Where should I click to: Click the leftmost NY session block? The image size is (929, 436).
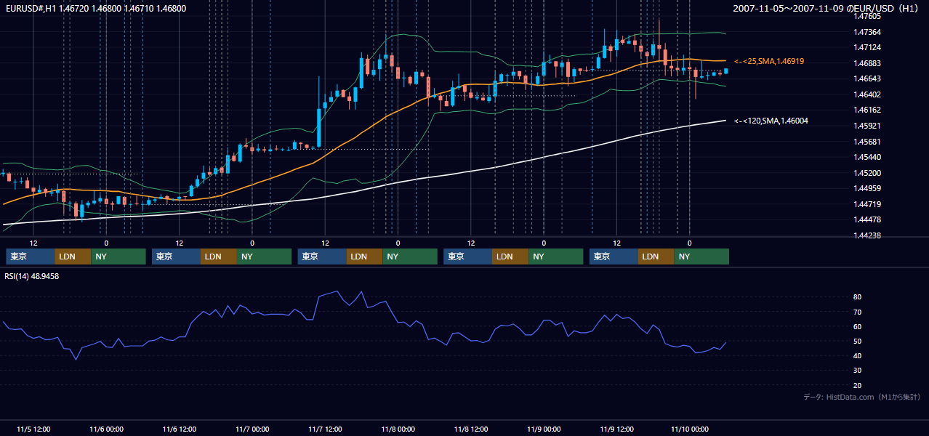click(118, 257)
